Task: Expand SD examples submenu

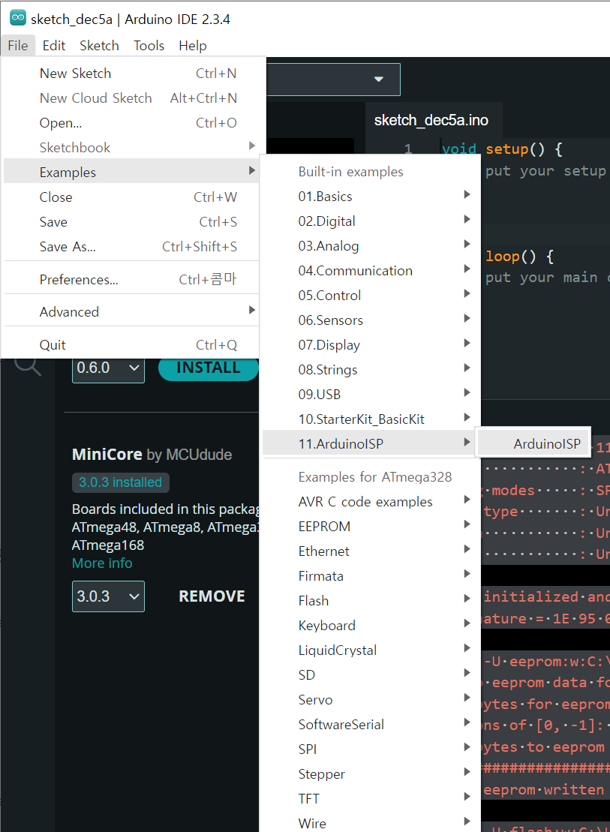Action: coord(371,675)
